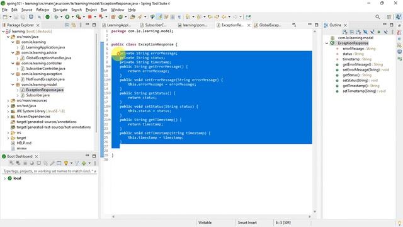
Task: Open the Refactor menu
Action: 42,10
